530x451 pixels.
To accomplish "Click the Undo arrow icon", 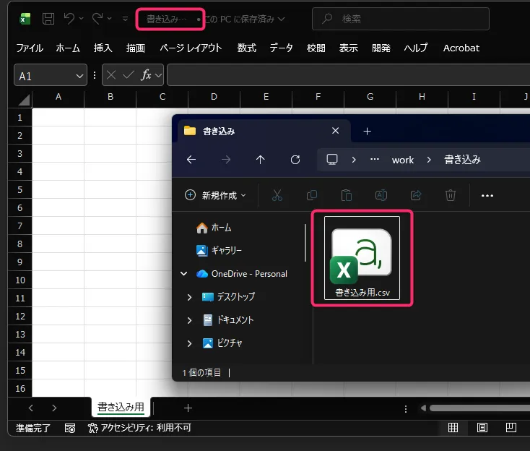I will pyautogui.click(x=69, y=19).
